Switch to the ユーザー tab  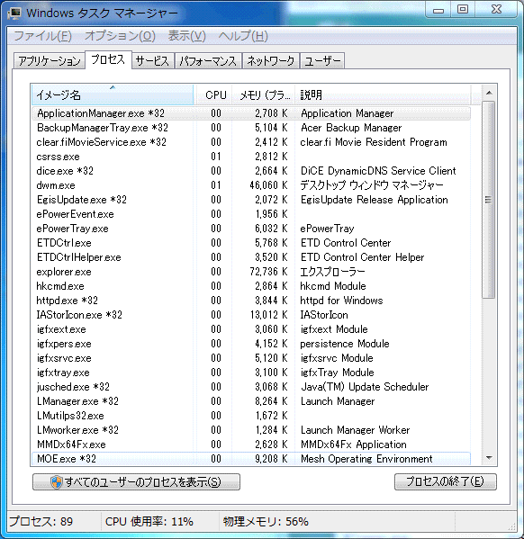tap(322, 61)
